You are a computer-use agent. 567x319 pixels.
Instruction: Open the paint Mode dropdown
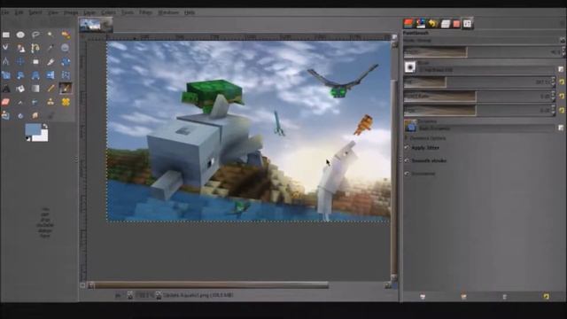pyautogui.click(x=483, y=41)
